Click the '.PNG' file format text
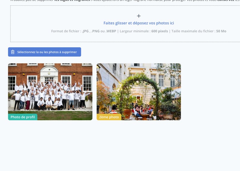Screen dimensions: 240x171 pos(96,31)
